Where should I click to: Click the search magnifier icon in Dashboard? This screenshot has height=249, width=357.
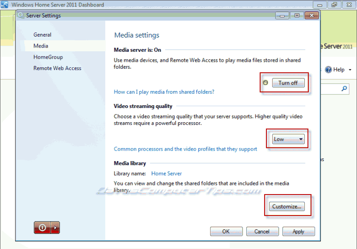click(x=344, y=88)
